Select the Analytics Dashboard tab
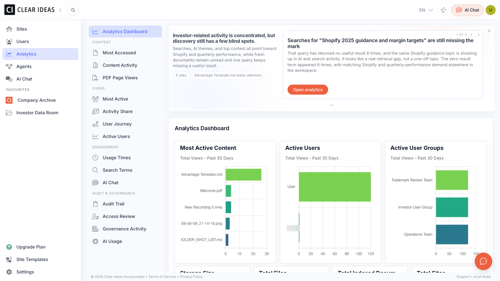Image resolution: width=500 pixels, height=281 pixels. click(x=125, y=32)
